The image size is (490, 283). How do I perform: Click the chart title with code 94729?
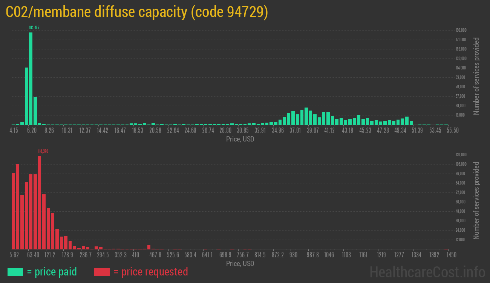tap(137, 12)
